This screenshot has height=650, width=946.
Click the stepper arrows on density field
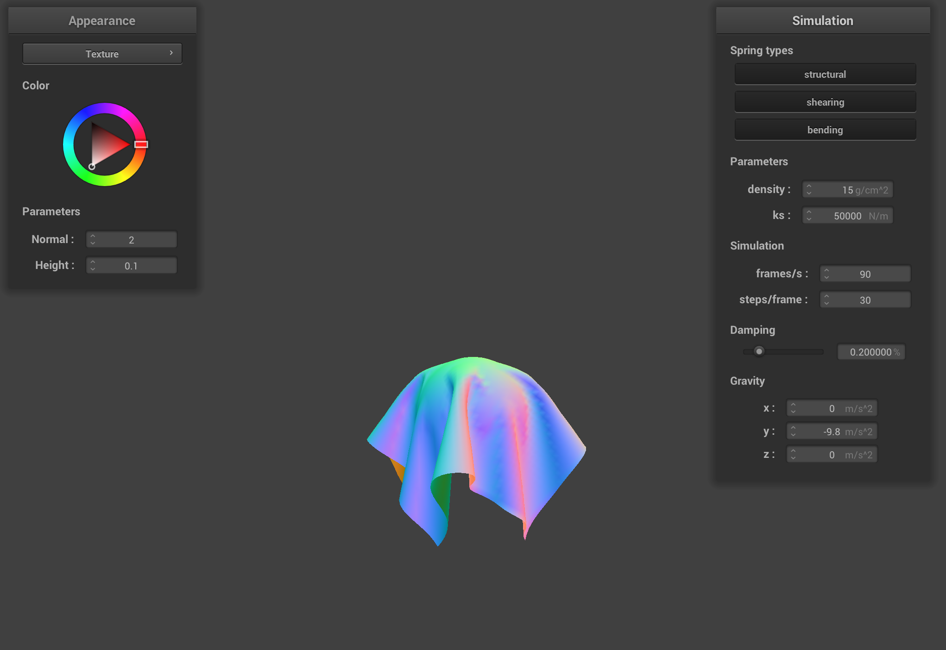[x=809, y=190]
